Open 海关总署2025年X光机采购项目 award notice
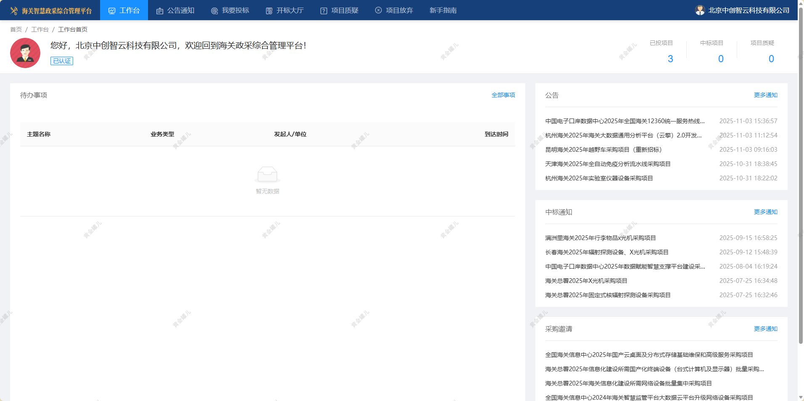The image size is (804, 401). point(586,281)
